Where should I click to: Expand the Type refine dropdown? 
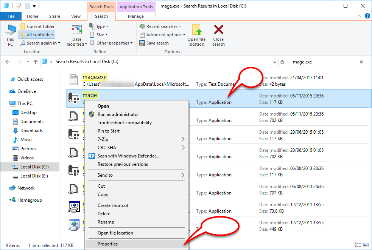pyautogui.click(x=99, y=26)
